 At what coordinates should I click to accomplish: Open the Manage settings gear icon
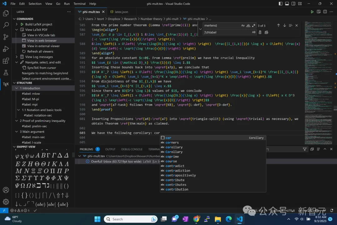(x=6, y=202)
